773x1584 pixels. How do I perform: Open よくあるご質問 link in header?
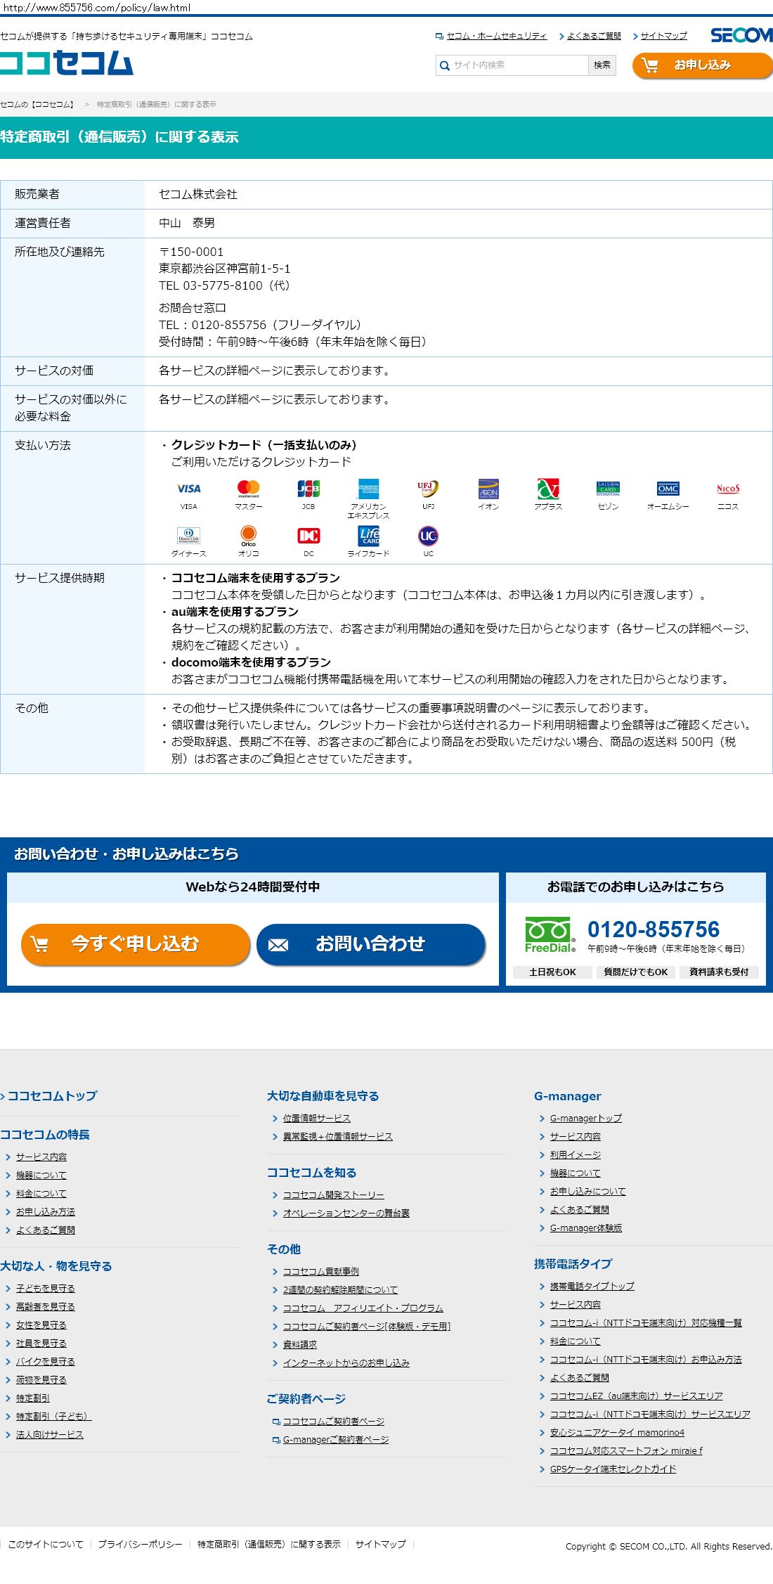pyautogui.click(x=594, y=36)
